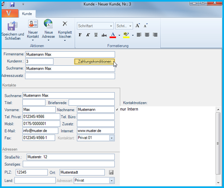Select the Kunde ribbon tab
This screenshot has height=188, width=224.
[x=27, y=14]
